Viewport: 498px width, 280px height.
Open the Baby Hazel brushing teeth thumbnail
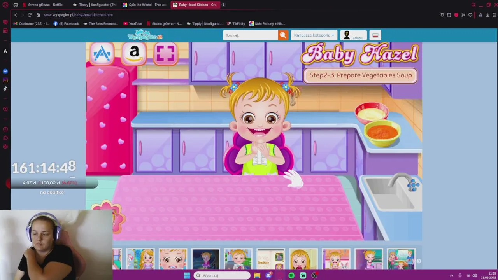coord(173,259)
